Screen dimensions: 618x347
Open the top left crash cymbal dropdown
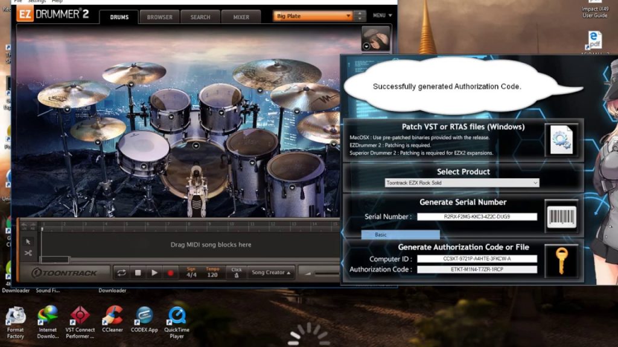point(131,84)
